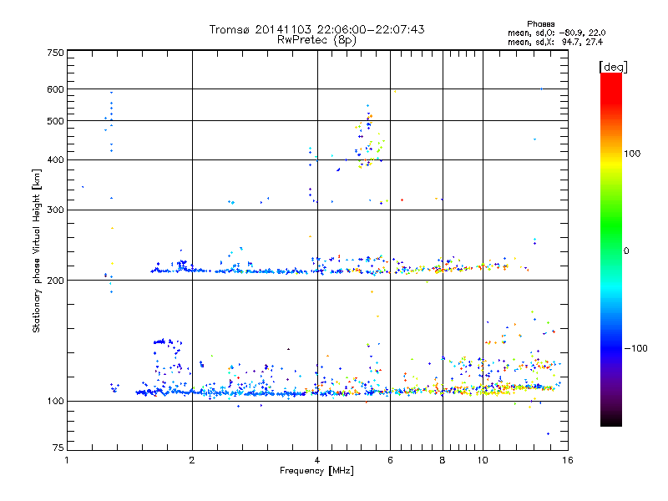Click the x-axis '10' tick label
This screenshot has height=501, width=668.
483,460
